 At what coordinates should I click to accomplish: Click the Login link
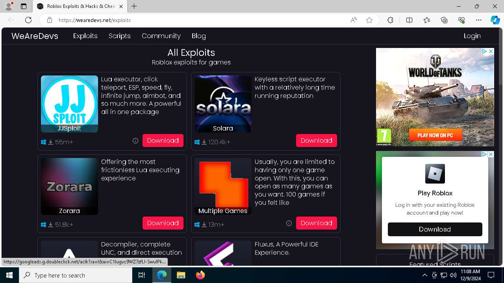click(472, 36)
